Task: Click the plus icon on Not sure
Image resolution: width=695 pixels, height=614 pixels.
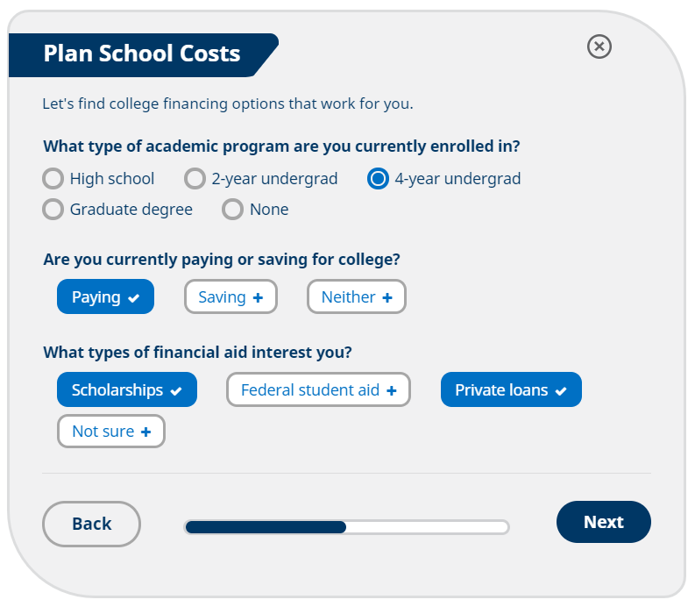Action: (x=145, y=432)
